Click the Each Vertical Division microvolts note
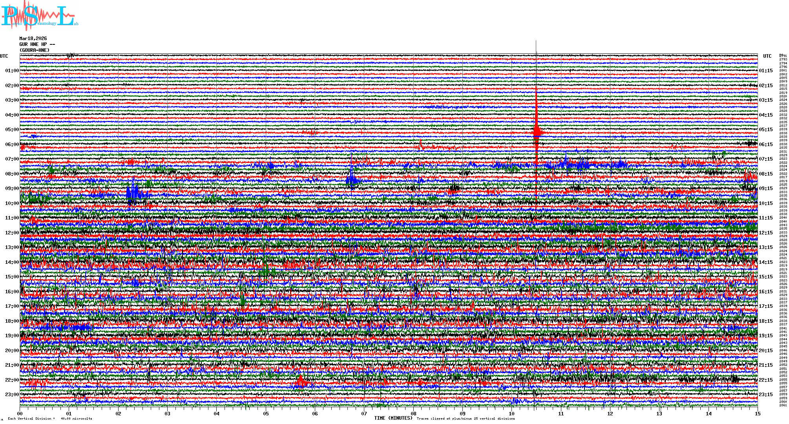The image size is (789, 424). point(50,419)
